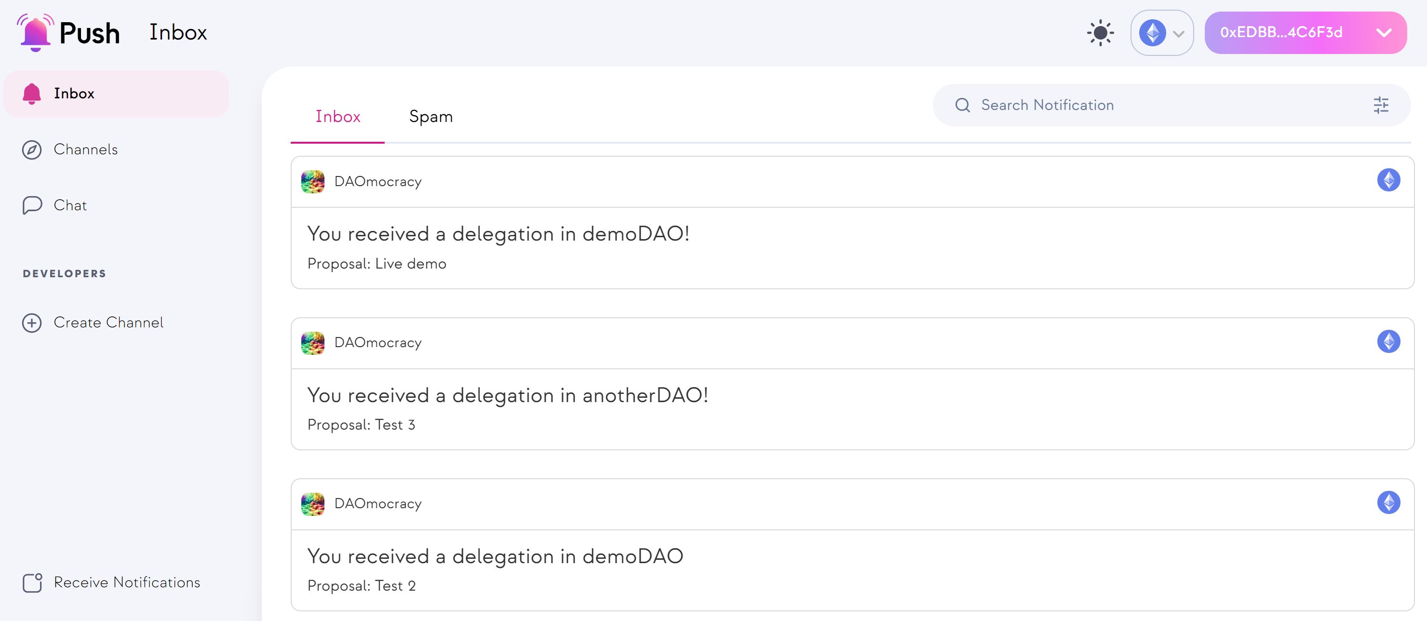Click the "Proposal: Test 3" text
Viewport: 1427px width, 621px height.
(x=361, y=425)
